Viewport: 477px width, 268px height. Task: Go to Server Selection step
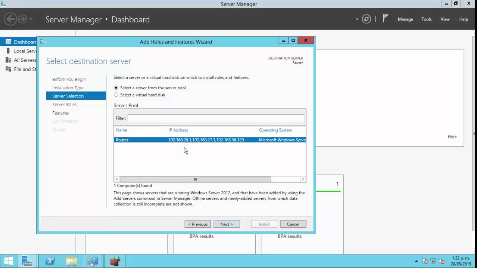click(76, 96)
